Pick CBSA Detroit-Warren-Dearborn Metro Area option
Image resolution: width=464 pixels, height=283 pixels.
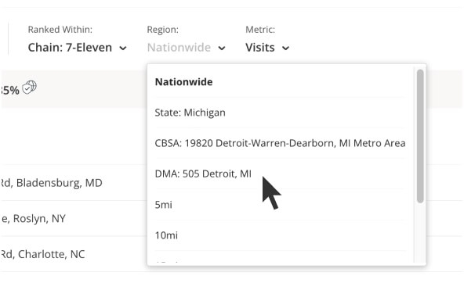tap(280, 143)
